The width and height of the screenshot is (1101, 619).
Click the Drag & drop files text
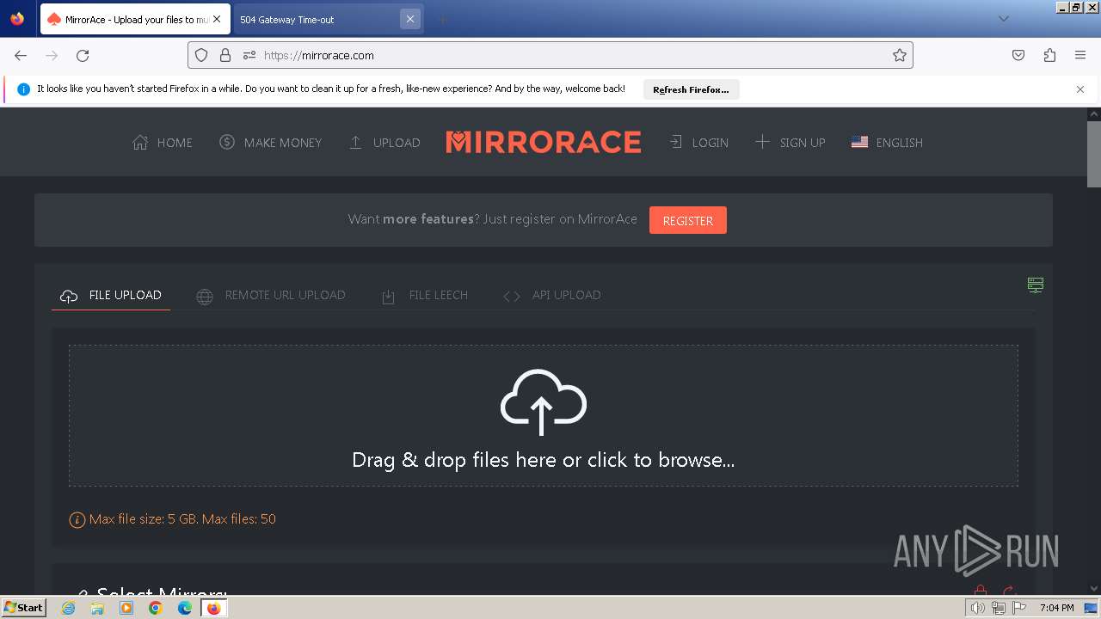point(543,460)
